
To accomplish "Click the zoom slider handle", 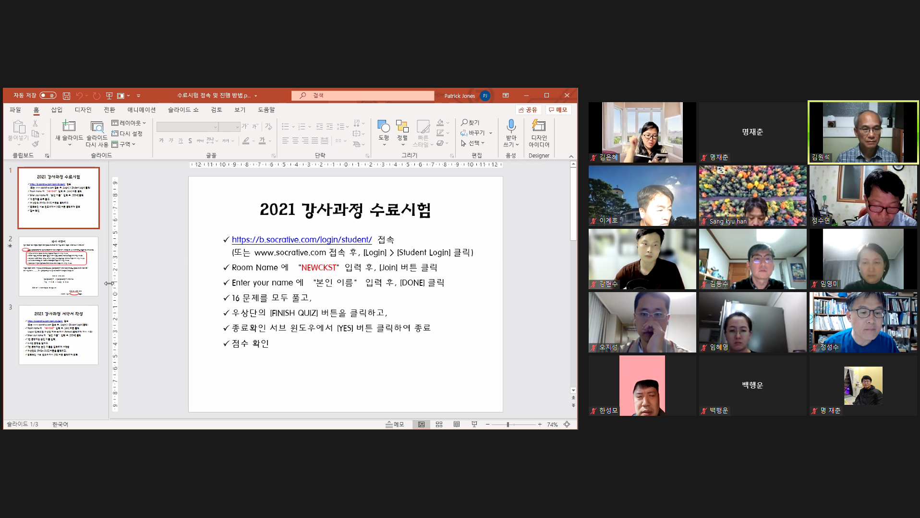I will [x=508, y=424].
